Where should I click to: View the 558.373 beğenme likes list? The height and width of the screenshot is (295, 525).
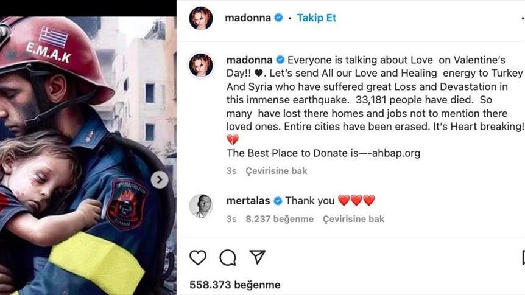click(234, 285)
